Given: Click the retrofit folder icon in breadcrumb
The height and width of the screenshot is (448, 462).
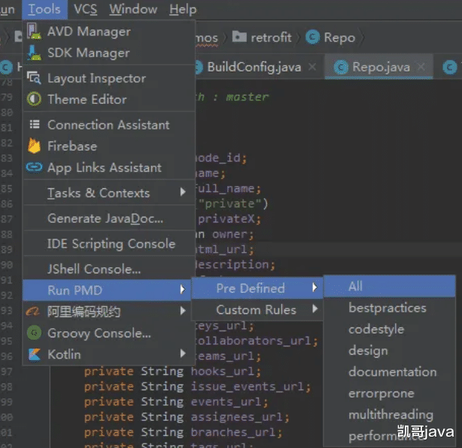Looking at the screenshot, I should point(239,37).
